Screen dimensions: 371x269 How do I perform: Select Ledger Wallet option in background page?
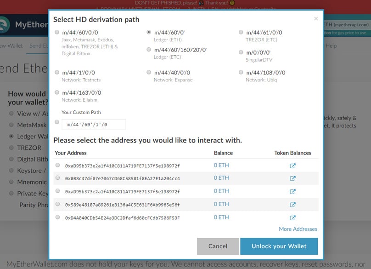11,136
